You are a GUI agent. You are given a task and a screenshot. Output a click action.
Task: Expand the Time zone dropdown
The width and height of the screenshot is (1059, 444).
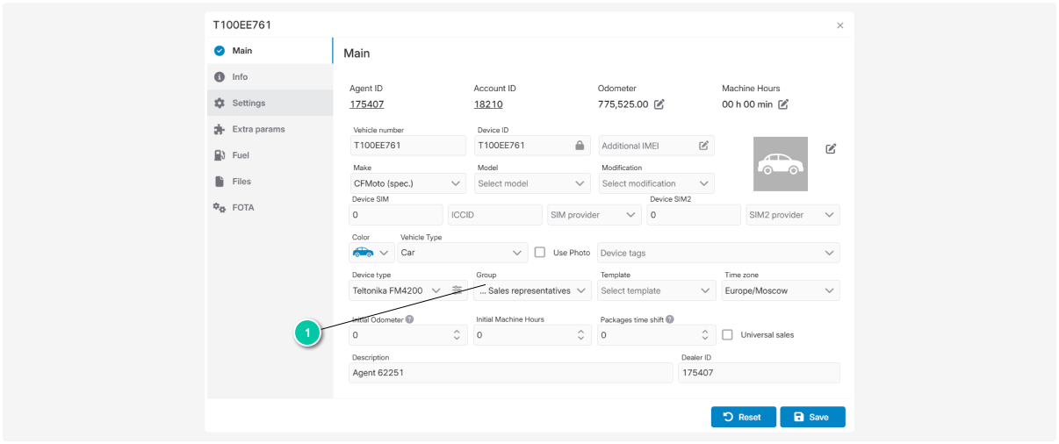tap(780, 290)
